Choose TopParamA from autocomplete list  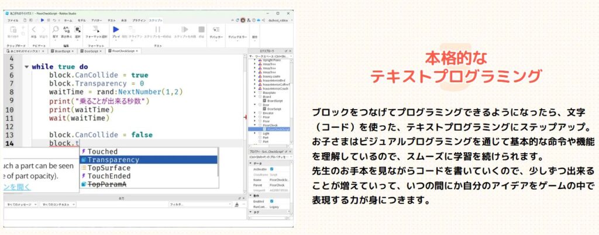pos(149,184)
